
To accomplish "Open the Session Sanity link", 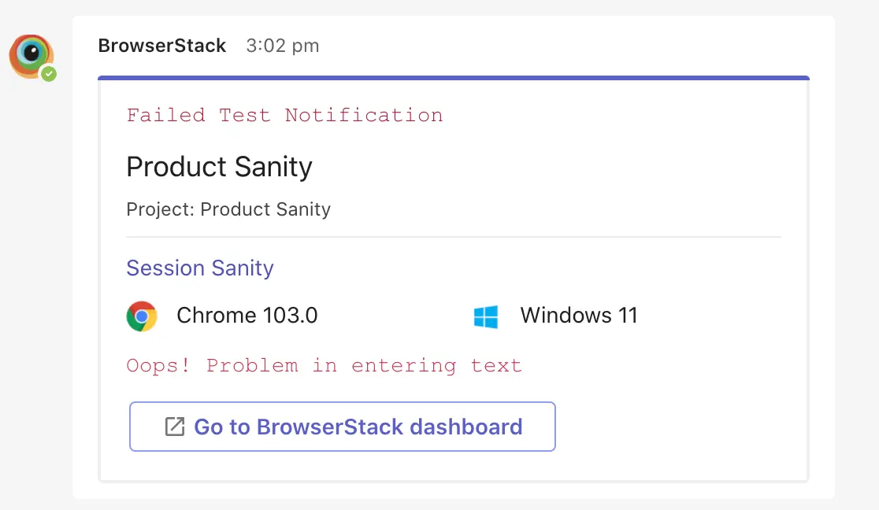I will coord(200,268).
